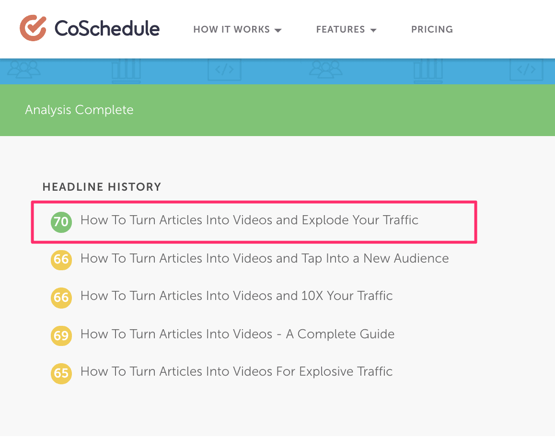The image size is (555, 437).
Task: Click the 66 badge next to 10X Your Traffic headline
Action: (61, 298)
